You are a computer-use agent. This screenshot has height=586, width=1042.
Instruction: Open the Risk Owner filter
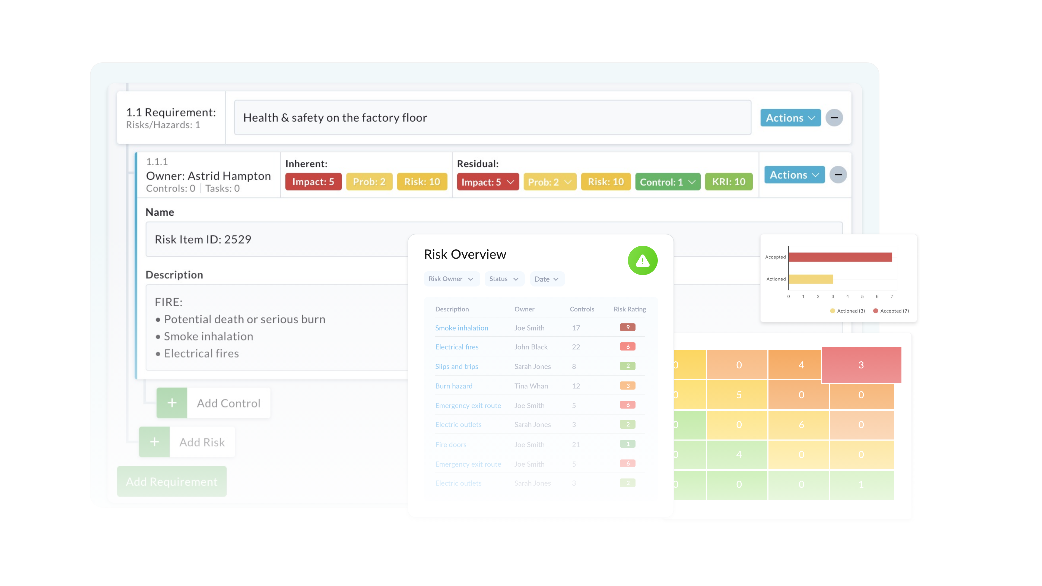pyautogui.click(x=452, y=279)
